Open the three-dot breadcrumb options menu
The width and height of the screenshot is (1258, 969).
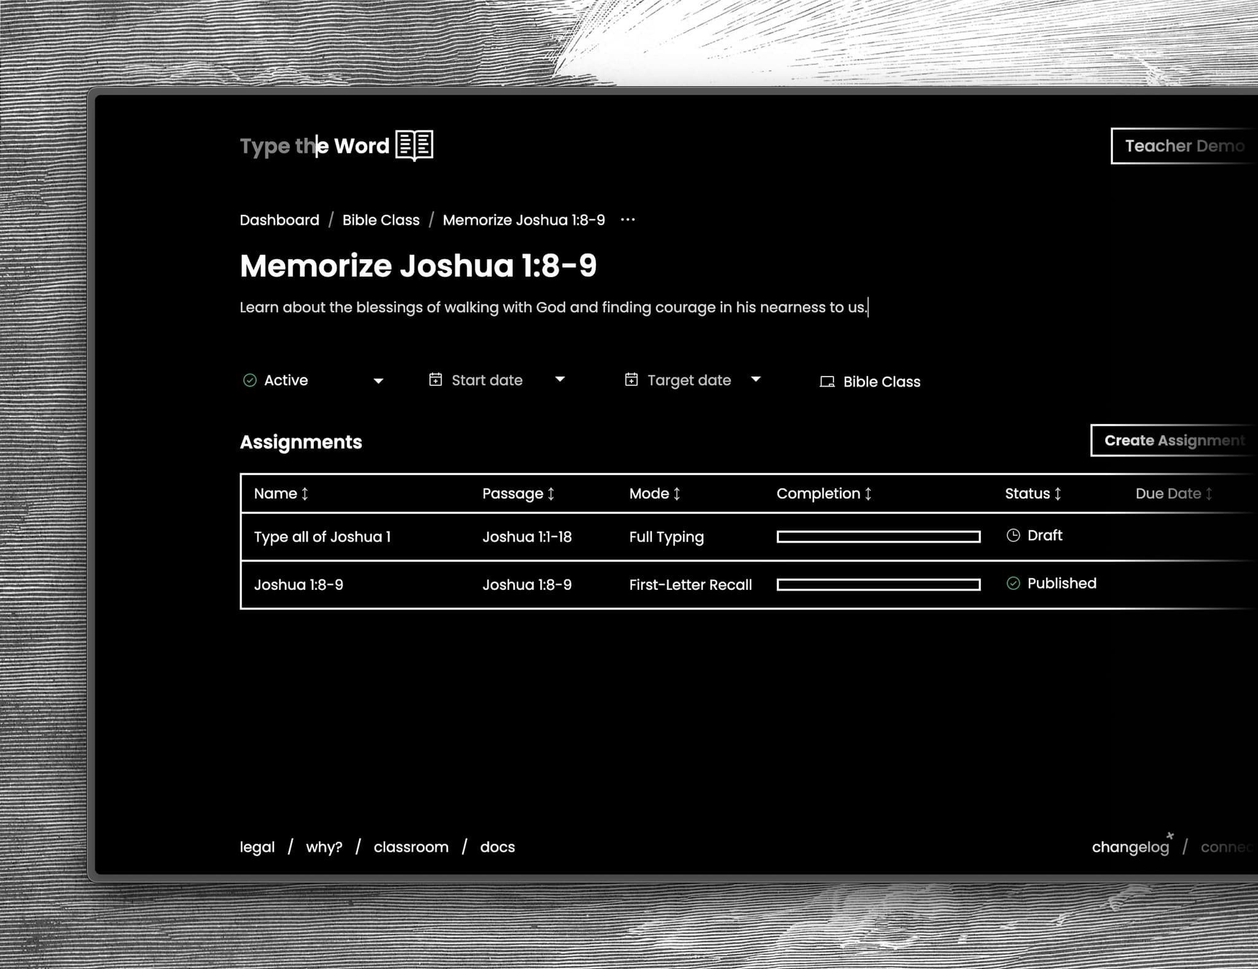(x=627, y=220)
